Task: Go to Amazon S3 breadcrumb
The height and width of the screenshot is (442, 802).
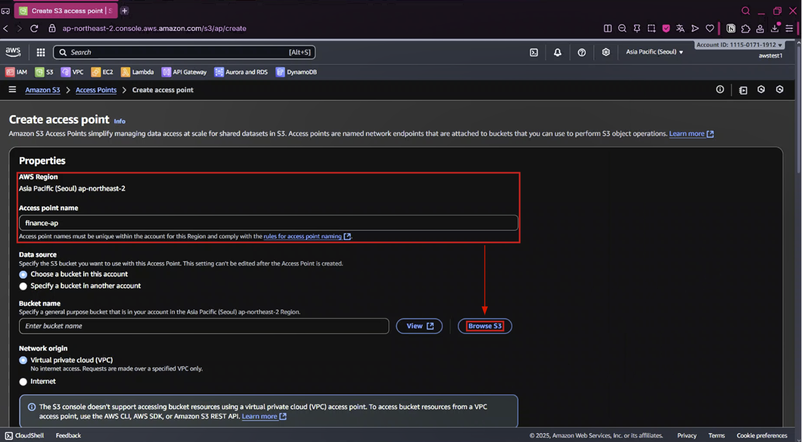Action: [x=43, y=90]
